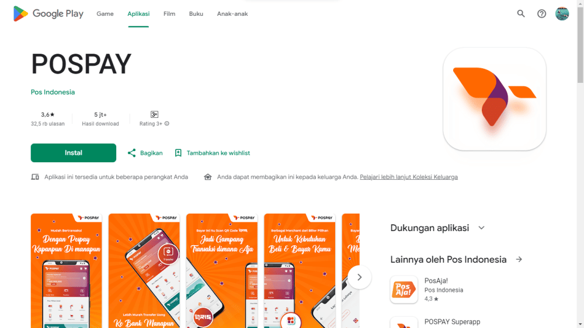Expand the Dukungan aplikasi section

pos(481,228)
